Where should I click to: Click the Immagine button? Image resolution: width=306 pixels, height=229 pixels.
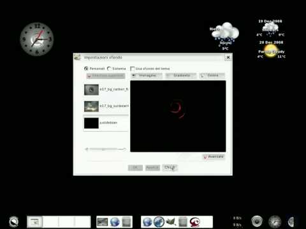pos(147,76)
